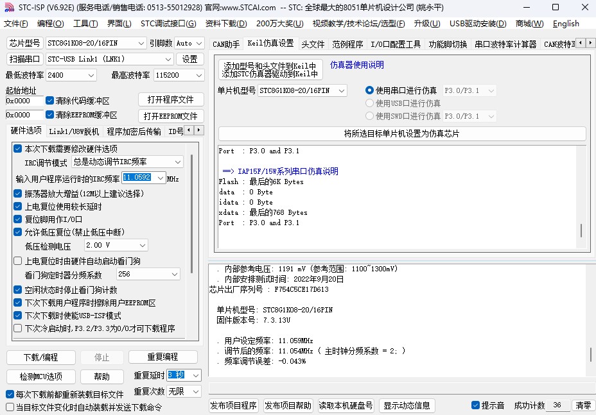Enable 上电复位时由硬件自动启动看门狗
The width and height of the screenshot is (596, 415).
(x=17, y=261)
